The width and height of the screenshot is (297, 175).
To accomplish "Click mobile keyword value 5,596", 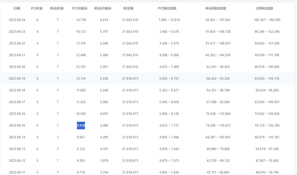I will pos(104,43).
